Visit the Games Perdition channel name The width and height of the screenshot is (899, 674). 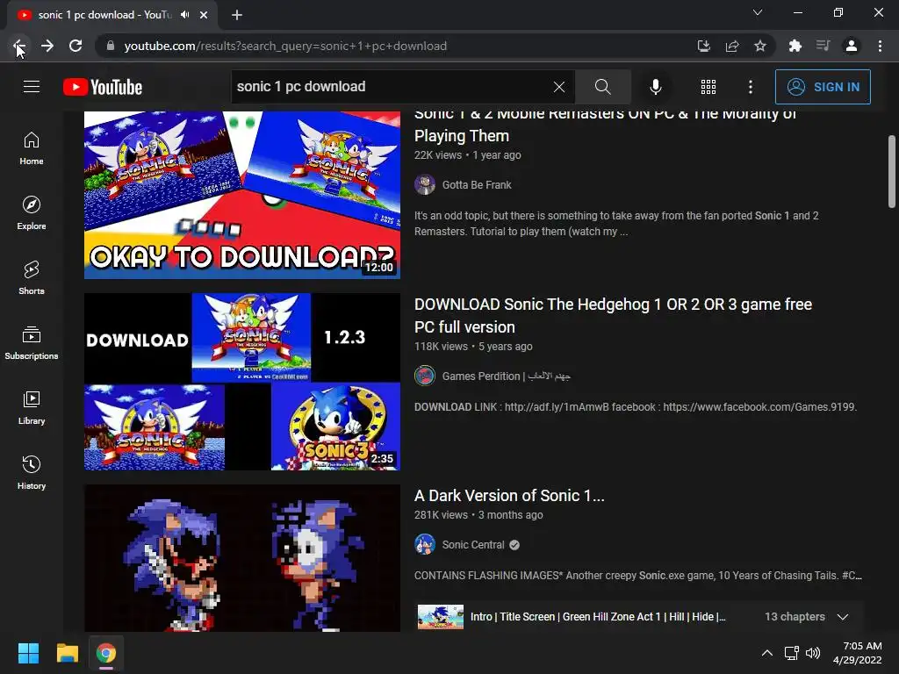click(x=507, y=376)
